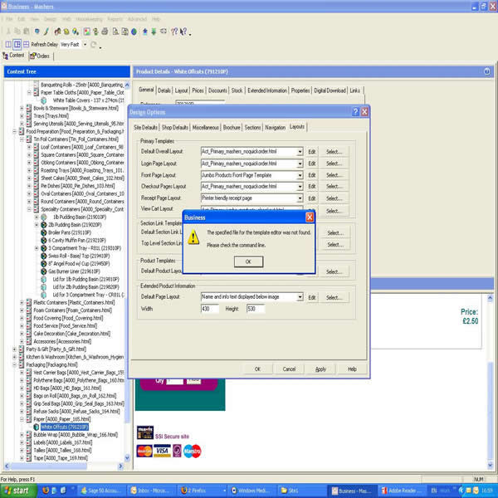Open the Front Page Layout dropdown

point(300,175)
